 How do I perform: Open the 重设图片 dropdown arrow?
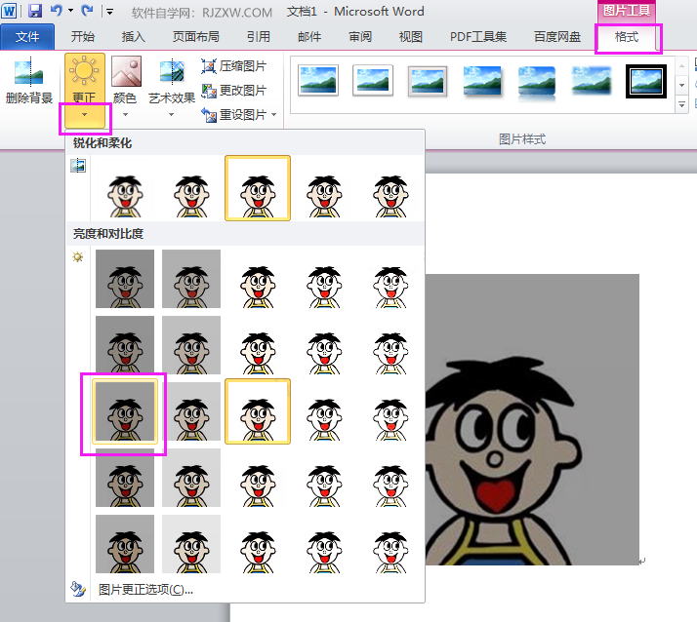[273, 115]
